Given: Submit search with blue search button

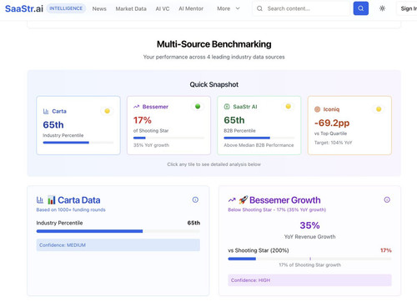Looking at the screenshot, I should (361, 8).
